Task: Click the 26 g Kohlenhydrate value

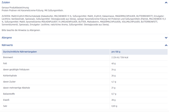Action: point(113,76)
